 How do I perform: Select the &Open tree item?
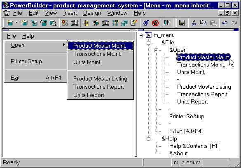coord(178,50)
